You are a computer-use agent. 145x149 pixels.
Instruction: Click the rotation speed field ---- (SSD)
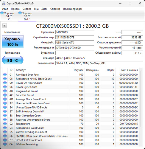132,43
